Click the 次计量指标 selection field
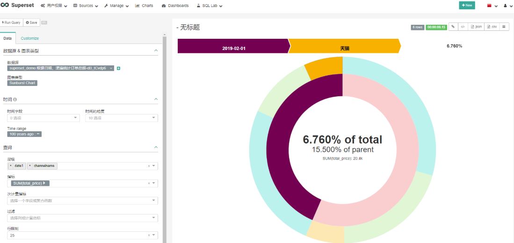The width and height of the screenshot is (514, 243). click(82, 201)
